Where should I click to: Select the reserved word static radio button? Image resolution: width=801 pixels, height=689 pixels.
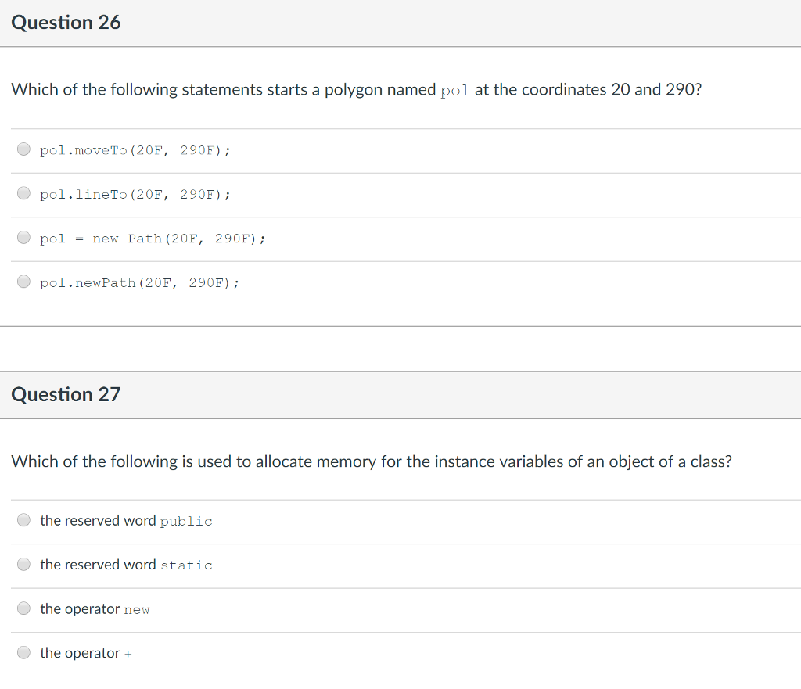[23, 564]
